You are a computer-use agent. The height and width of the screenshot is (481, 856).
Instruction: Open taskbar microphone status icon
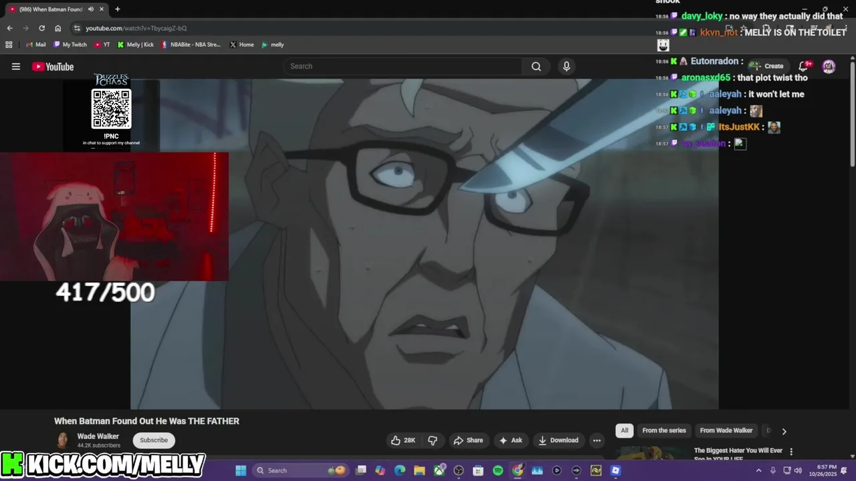coord(773,471)
